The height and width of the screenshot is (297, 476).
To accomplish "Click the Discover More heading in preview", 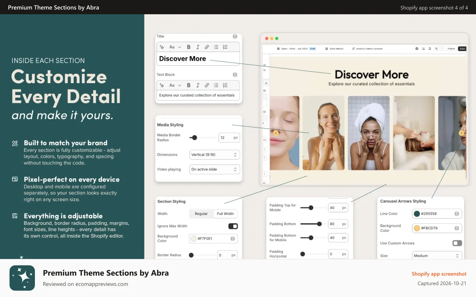I will click(372, 74).
